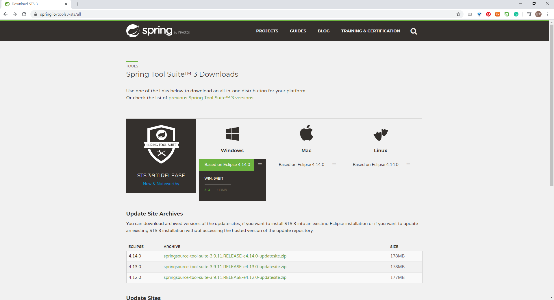The height and width of the screenshot is (300, 554).
Task: Click the scrollbar down arrow
Action: [x=551, y=297]
